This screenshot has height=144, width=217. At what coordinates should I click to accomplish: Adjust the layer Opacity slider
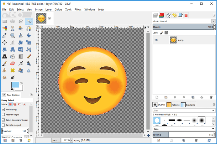[183, 27]
